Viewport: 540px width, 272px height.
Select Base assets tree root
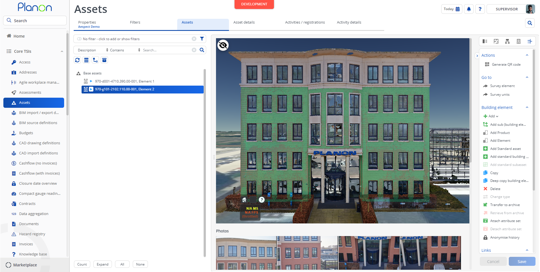tap(89, 73)
